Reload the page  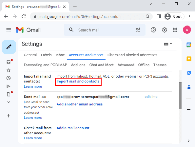pos(24,16)
